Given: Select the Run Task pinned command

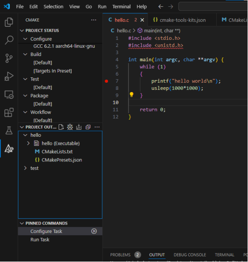Looking at the screenshot, I should click(40, 240).
